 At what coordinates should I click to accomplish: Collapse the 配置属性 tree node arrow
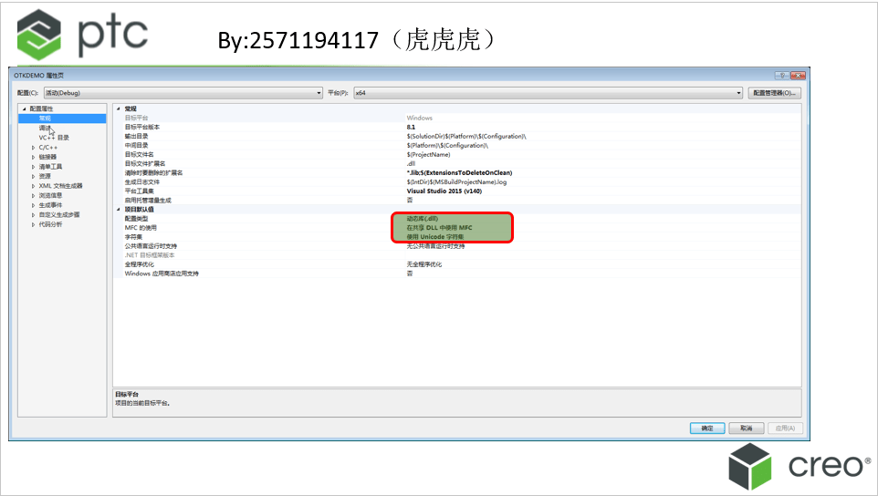pos(24,109)
